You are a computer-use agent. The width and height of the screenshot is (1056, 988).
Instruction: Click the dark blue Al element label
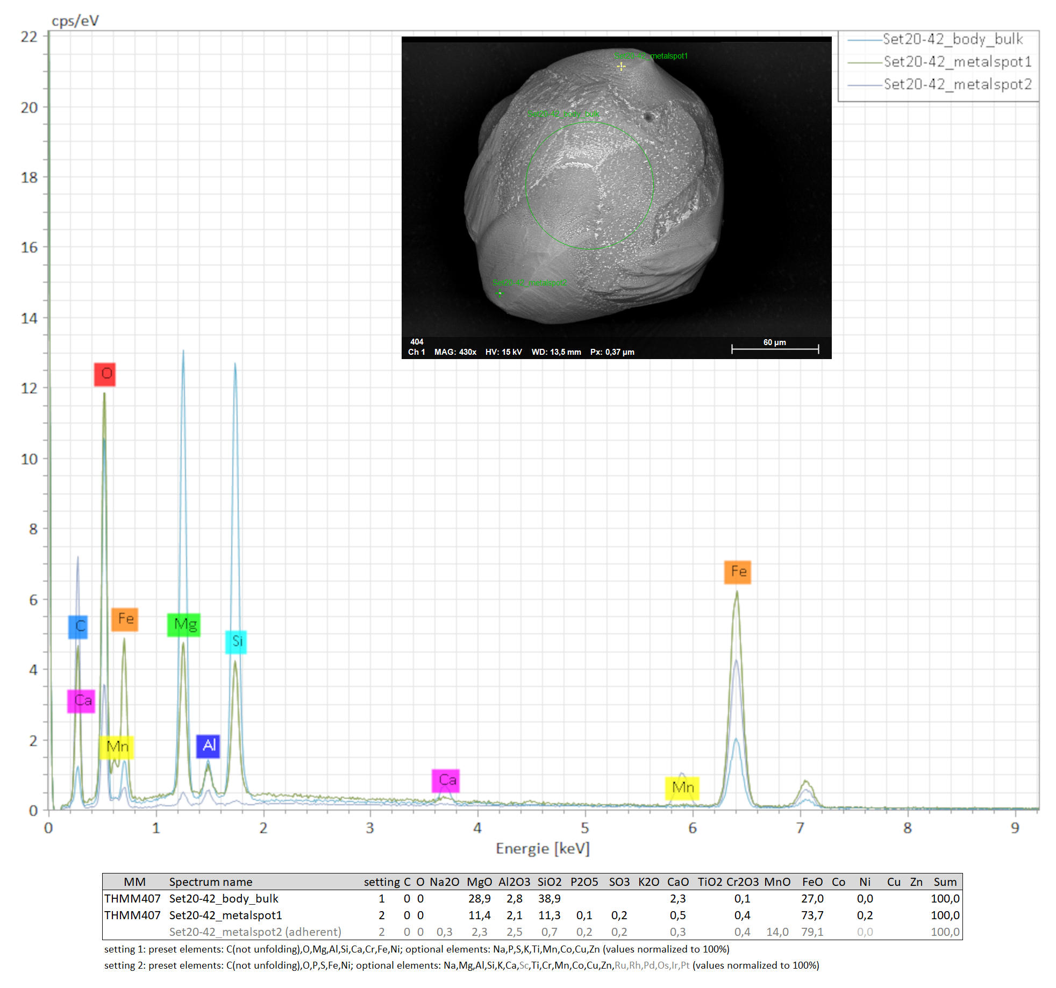coord(208,746)
